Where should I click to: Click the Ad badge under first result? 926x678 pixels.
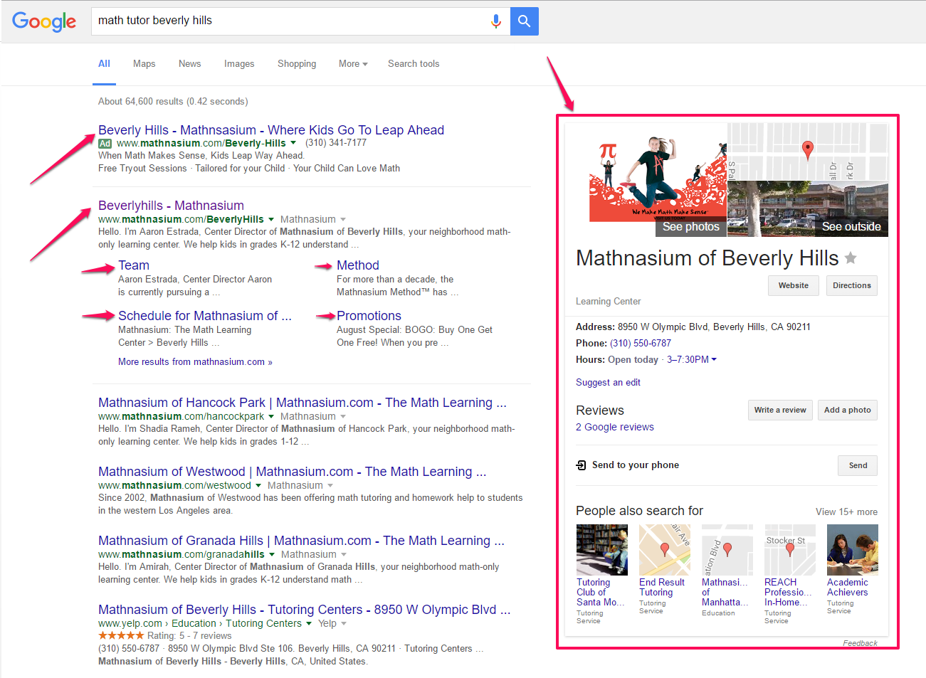pyautogui.click(x=105, y=143)
